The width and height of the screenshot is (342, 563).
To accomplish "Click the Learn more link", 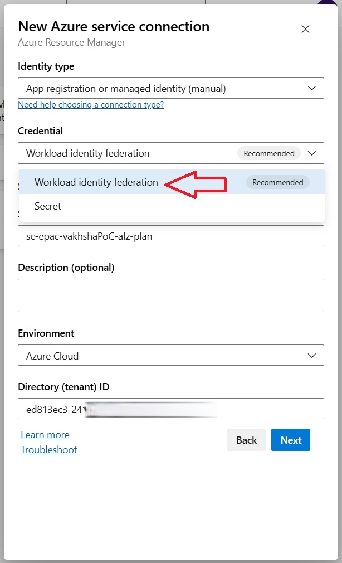I will point(45,435).
